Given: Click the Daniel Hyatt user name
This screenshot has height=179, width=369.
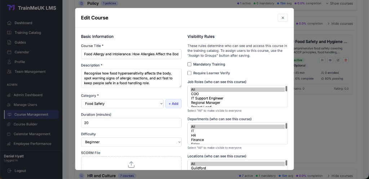Looking at the screenshot, I should point(14,156).
